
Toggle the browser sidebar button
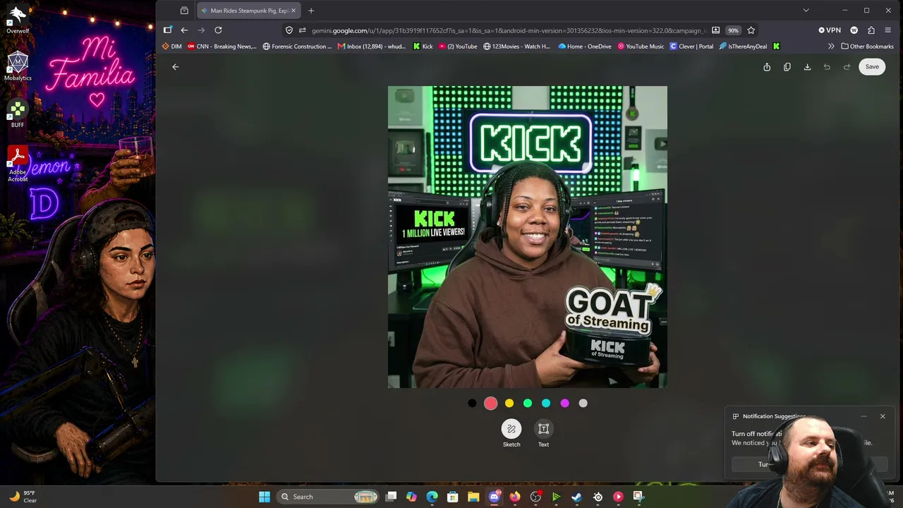tap(167, 30)
